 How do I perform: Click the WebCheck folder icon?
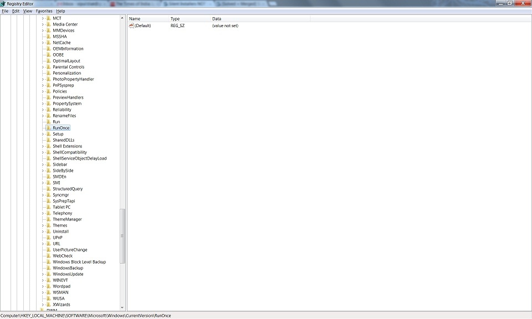click(49, 256)
